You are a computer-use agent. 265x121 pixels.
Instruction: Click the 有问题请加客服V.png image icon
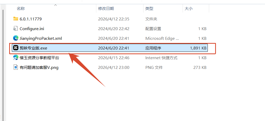pos(15,68)
